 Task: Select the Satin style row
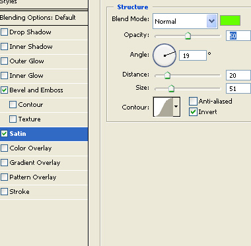pyautogui.click(x=44, y=134)
